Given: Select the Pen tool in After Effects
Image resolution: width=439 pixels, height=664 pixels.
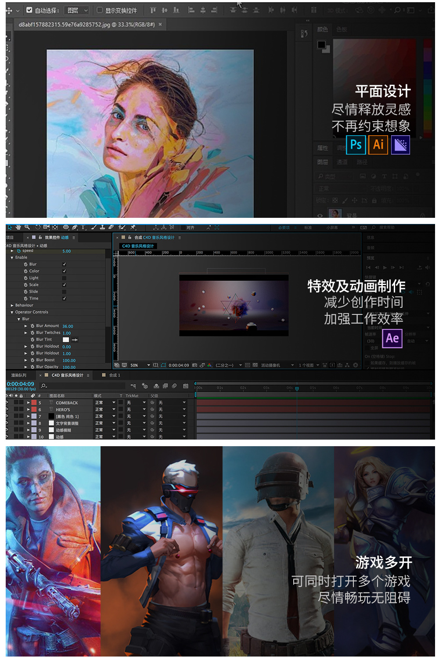Looking at the screenshot, I should pos(75,227).
